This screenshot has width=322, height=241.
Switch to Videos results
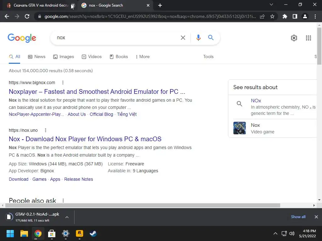(92, 56)
